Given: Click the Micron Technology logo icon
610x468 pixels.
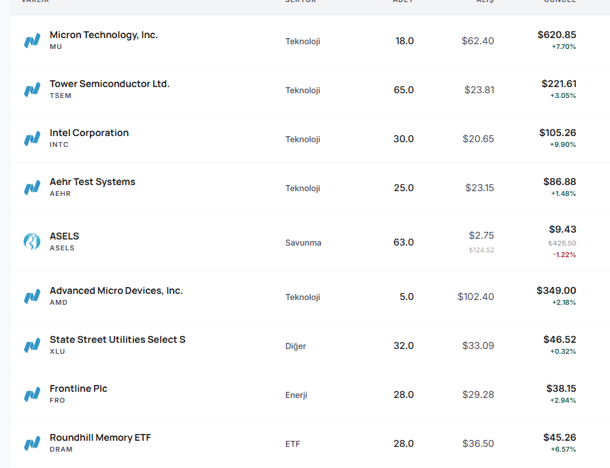Looking at the screenshot, I should click(x=32, y=40).
